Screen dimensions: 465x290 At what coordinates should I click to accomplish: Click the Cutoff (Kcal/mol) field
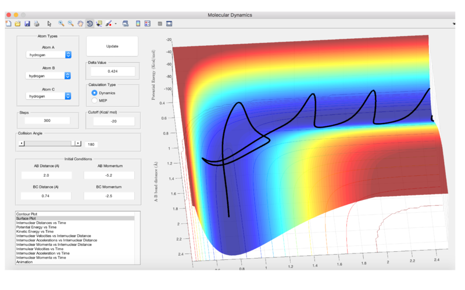pyautogui.click(x=114, y=121)
